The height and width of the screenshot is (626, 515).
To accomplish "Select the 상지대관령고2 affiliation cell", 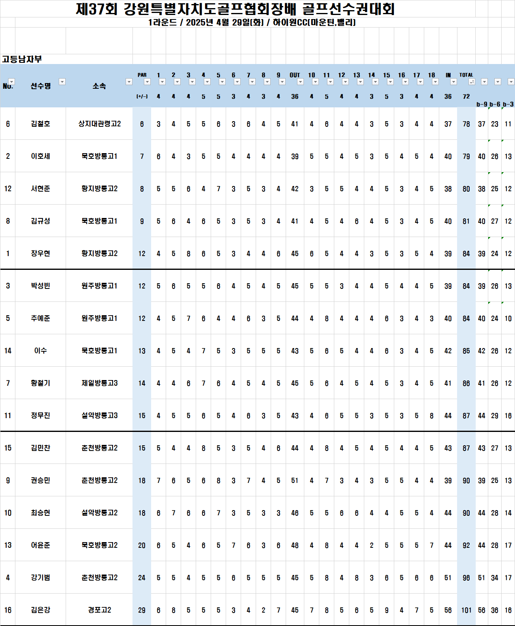I will (x=99, y=124).
